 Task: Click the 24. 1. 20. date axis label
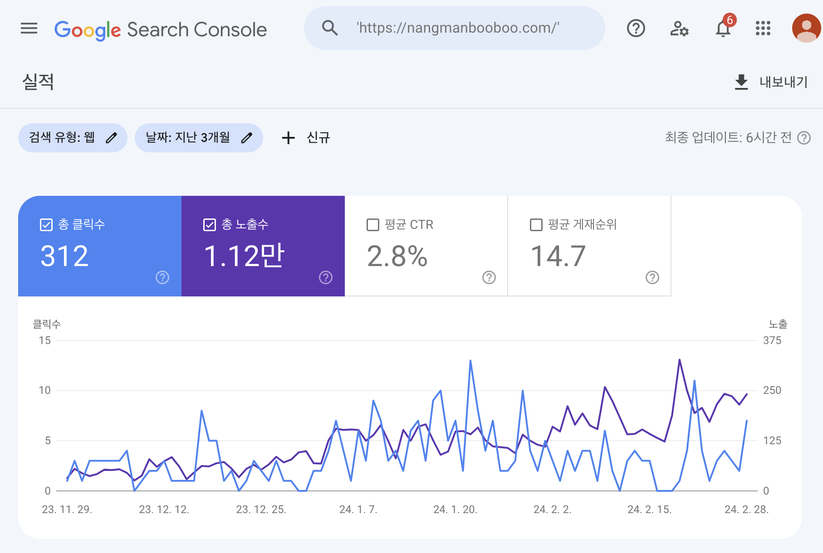(456, 509)
